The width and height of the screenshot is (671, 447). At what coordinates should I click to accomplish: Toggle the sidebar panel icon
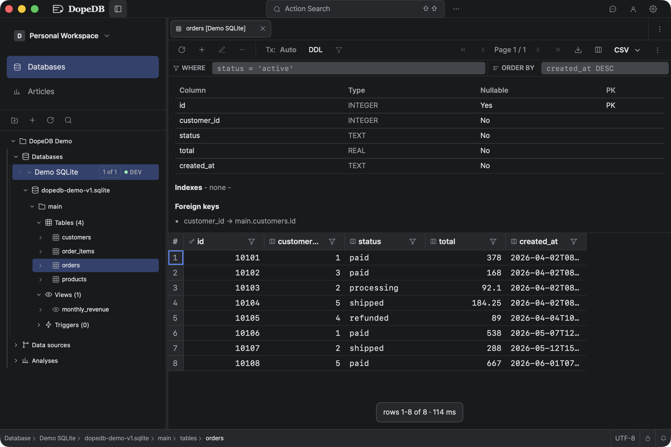click(x=118, y=9)
